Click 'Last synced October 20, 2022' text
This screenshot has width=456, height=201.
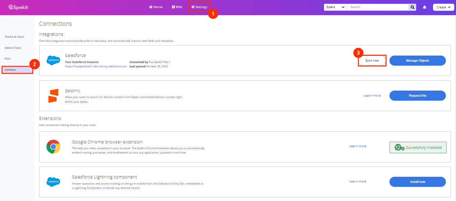coord(149,66)
